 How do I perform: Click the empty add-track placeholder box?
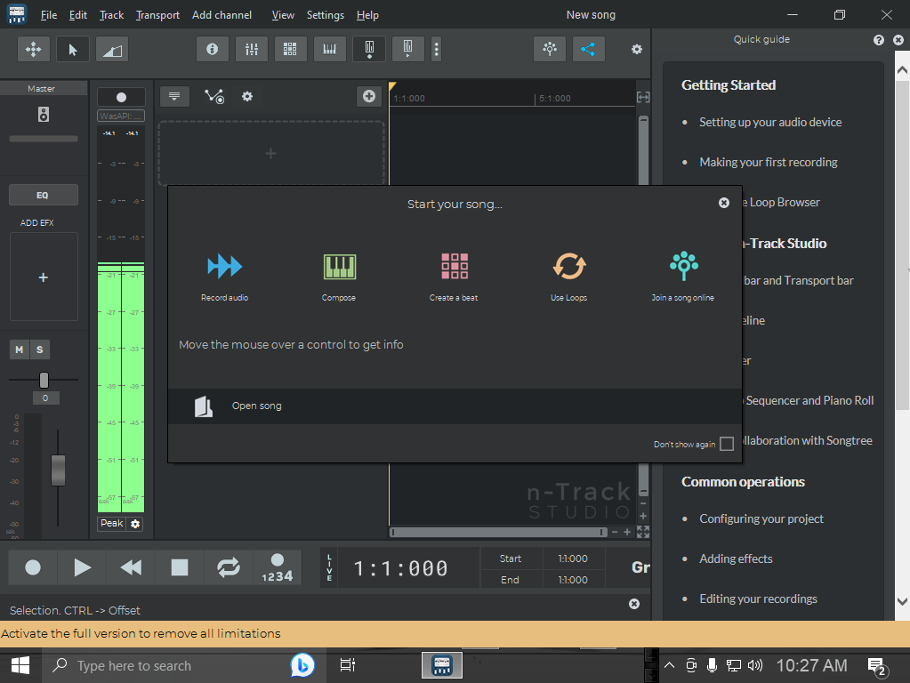(271, 153)
